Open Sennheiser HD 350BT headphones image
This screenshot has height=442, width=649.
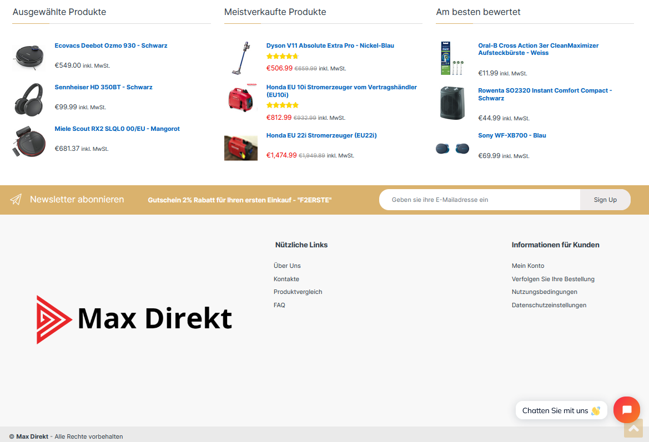point(29,99)
